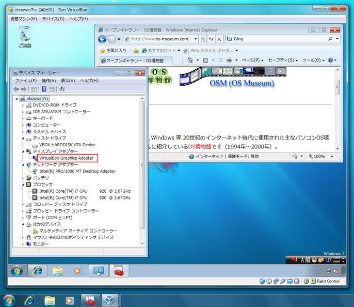Click the RSS feeds icon in IE toolbar

[205, 60]
